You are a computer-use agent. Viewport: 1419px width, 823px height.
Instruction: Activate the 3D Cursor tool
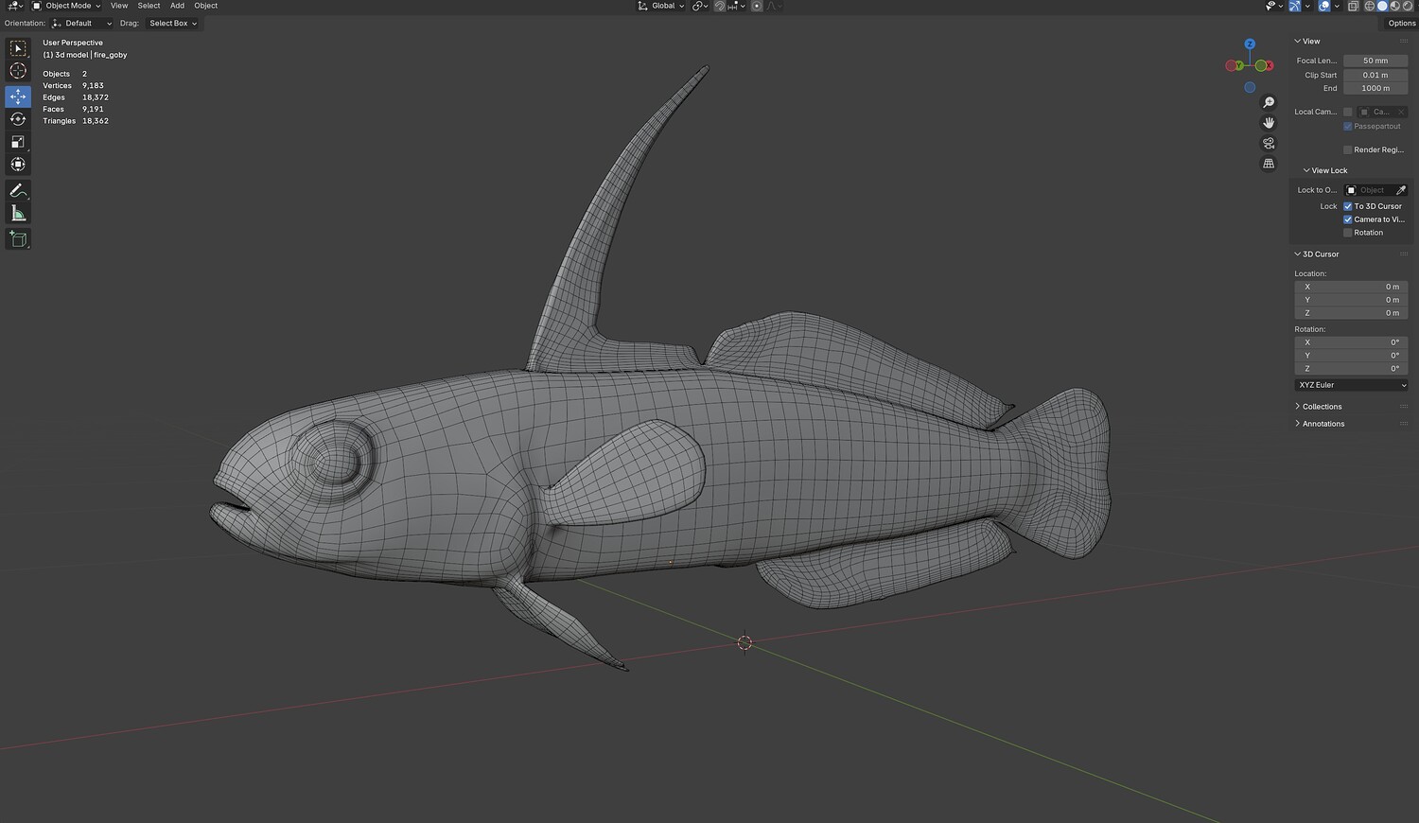[x=18, y=71]
